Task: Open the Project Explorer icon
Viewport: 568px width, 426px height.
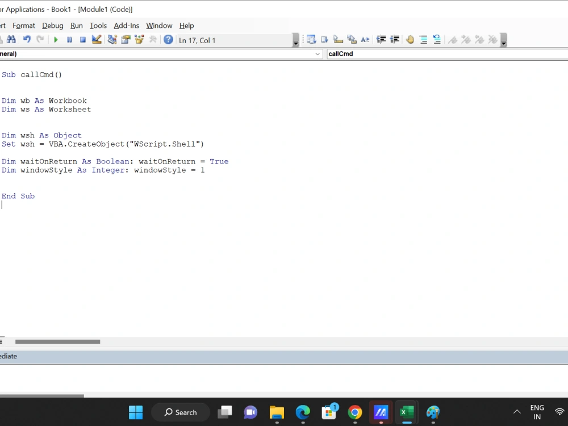Action: pyautogui.click(x=112, y=40)
